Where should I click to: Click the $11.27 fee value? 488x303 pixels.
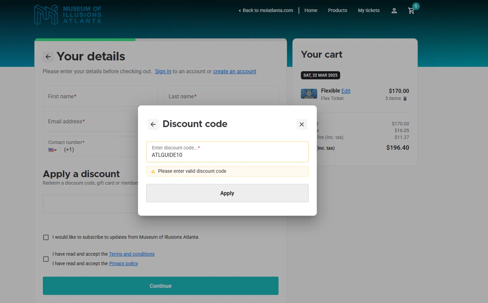tap(402, 138)
